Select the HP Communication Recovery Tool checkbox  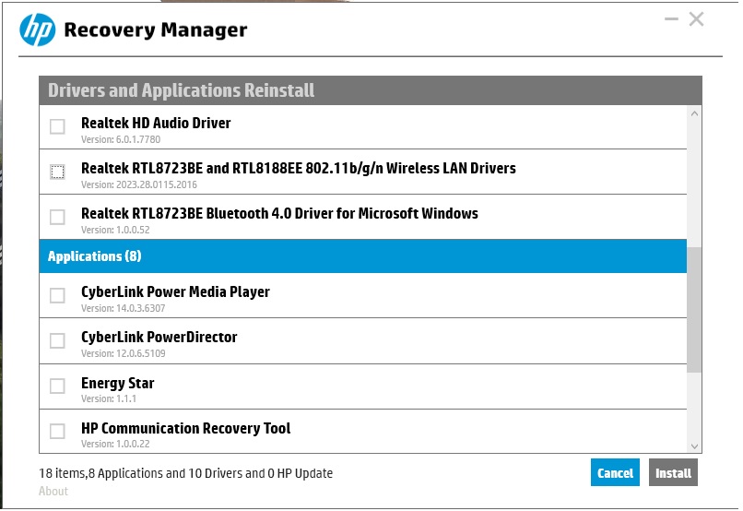tap(57, 431)
